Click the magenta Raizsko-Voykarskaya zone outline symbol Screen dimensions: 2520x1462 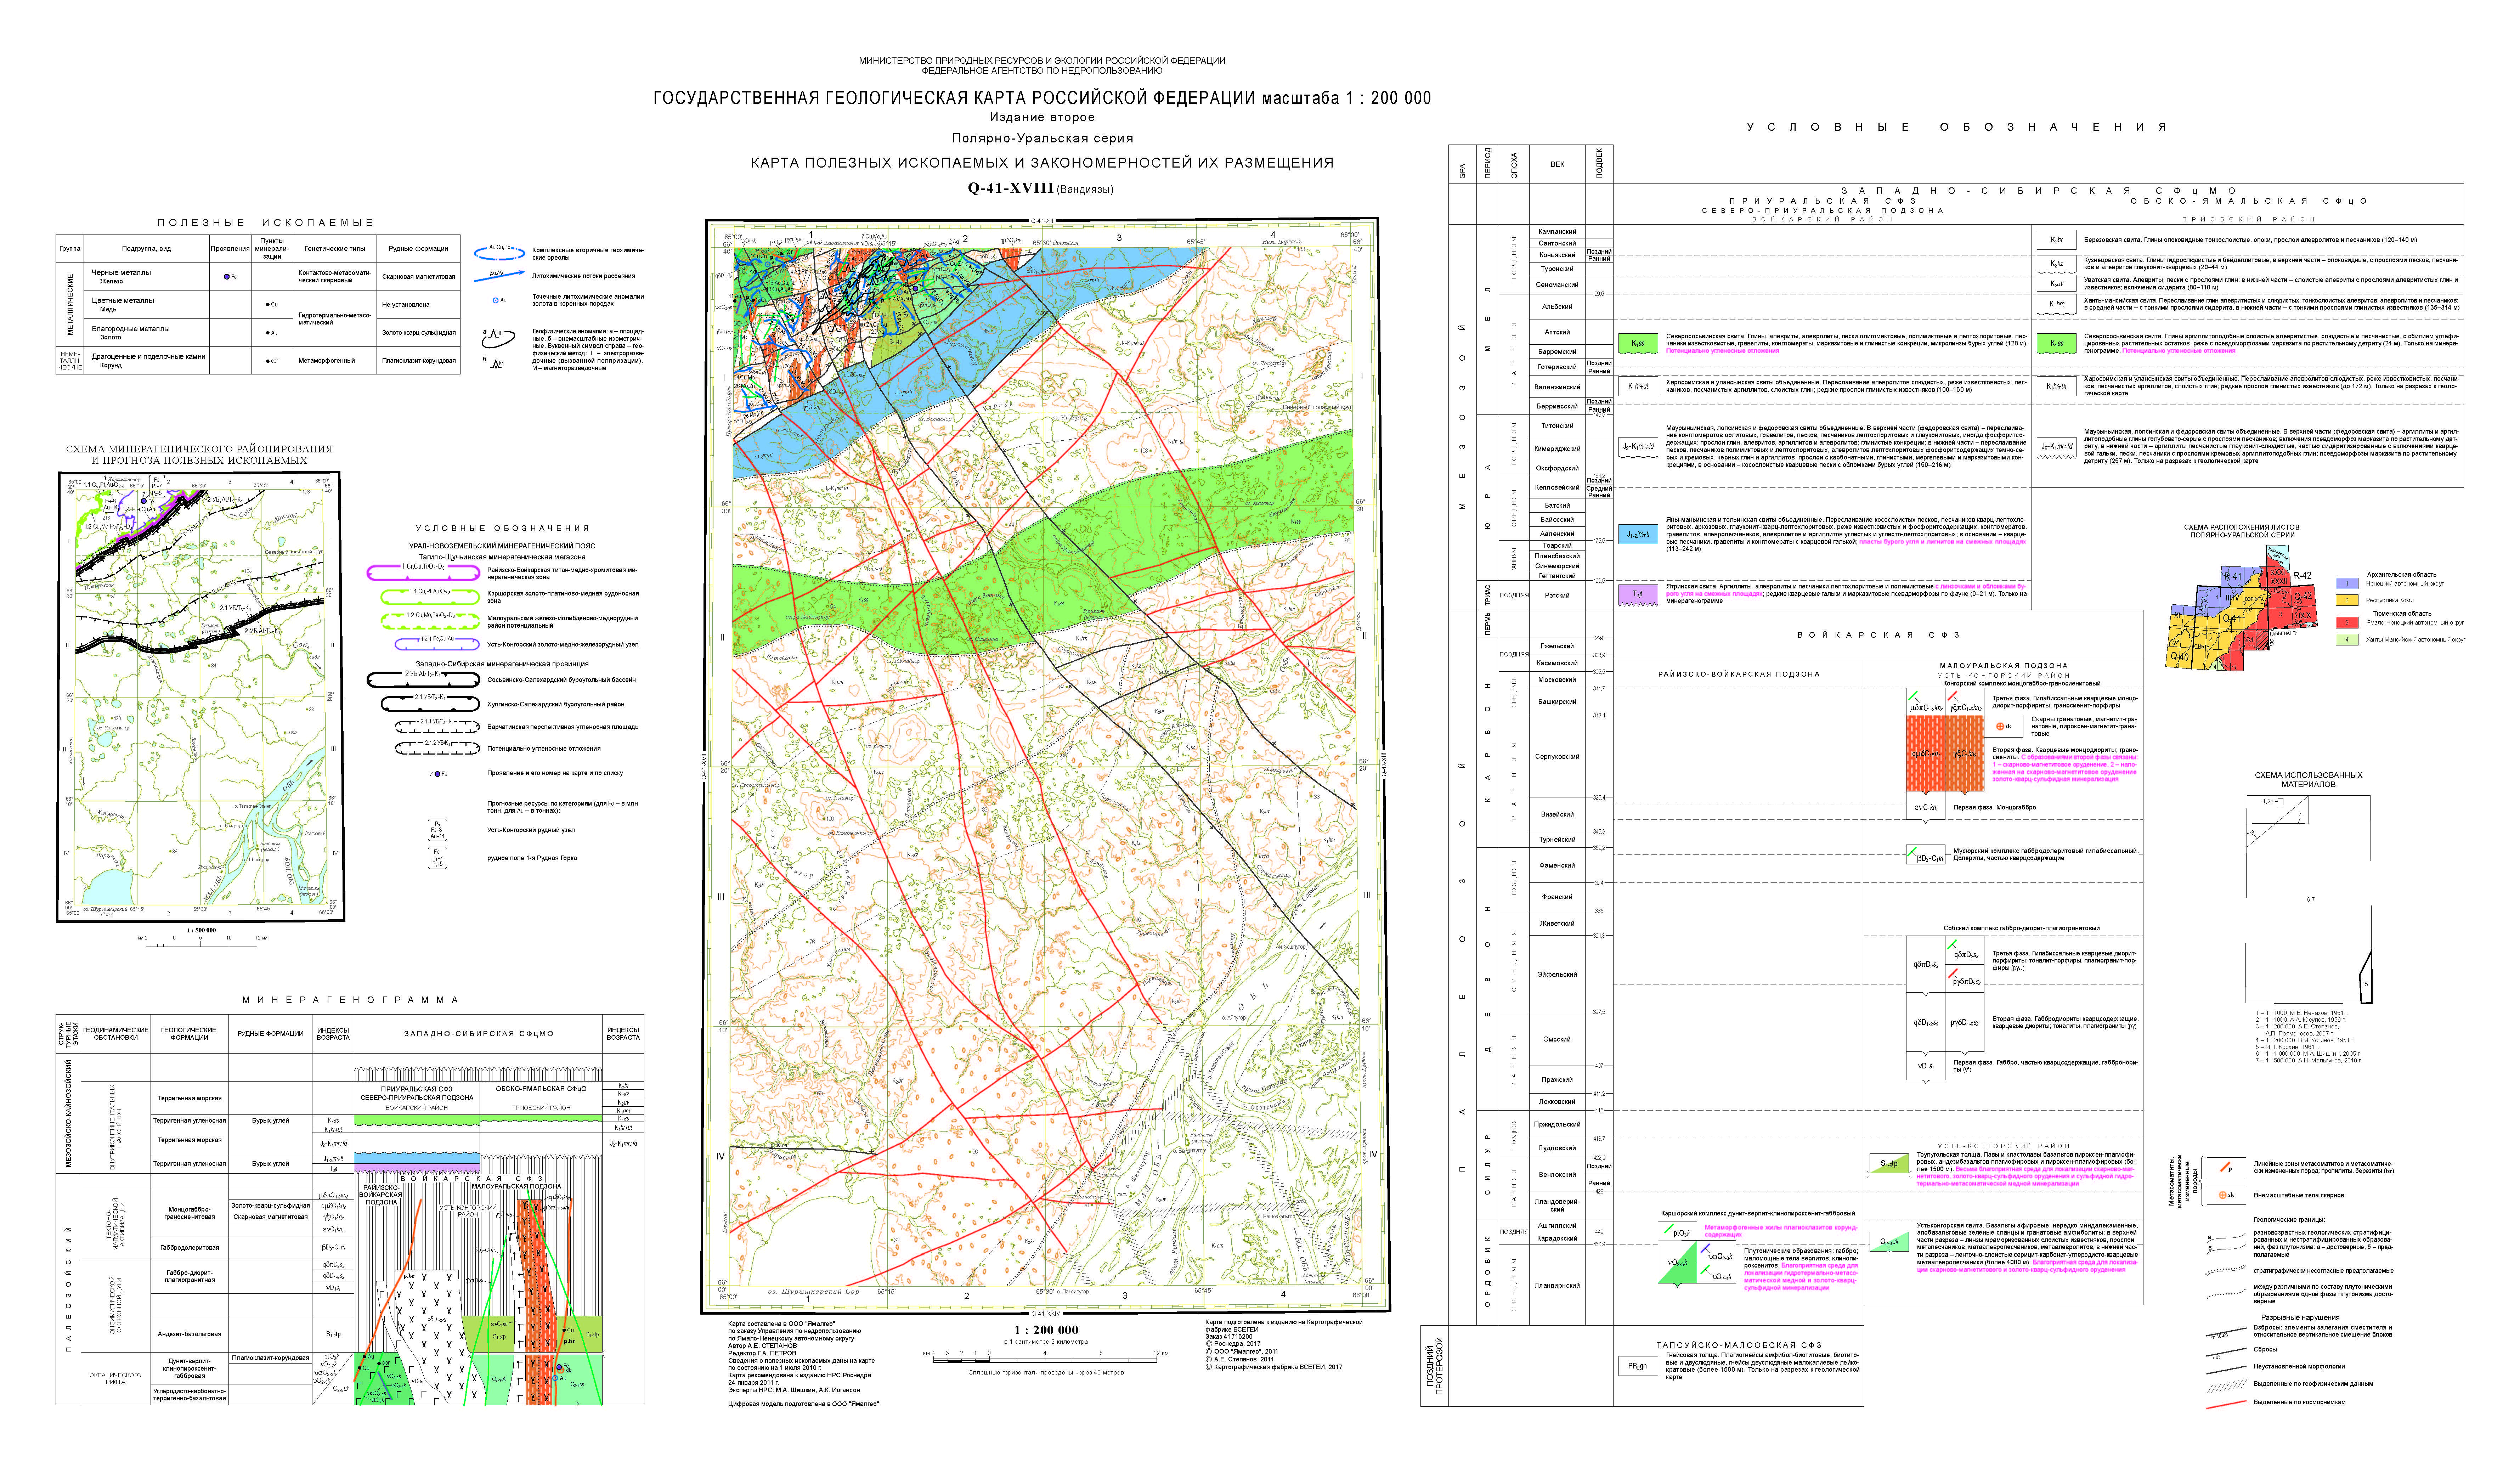coord(424,572)
